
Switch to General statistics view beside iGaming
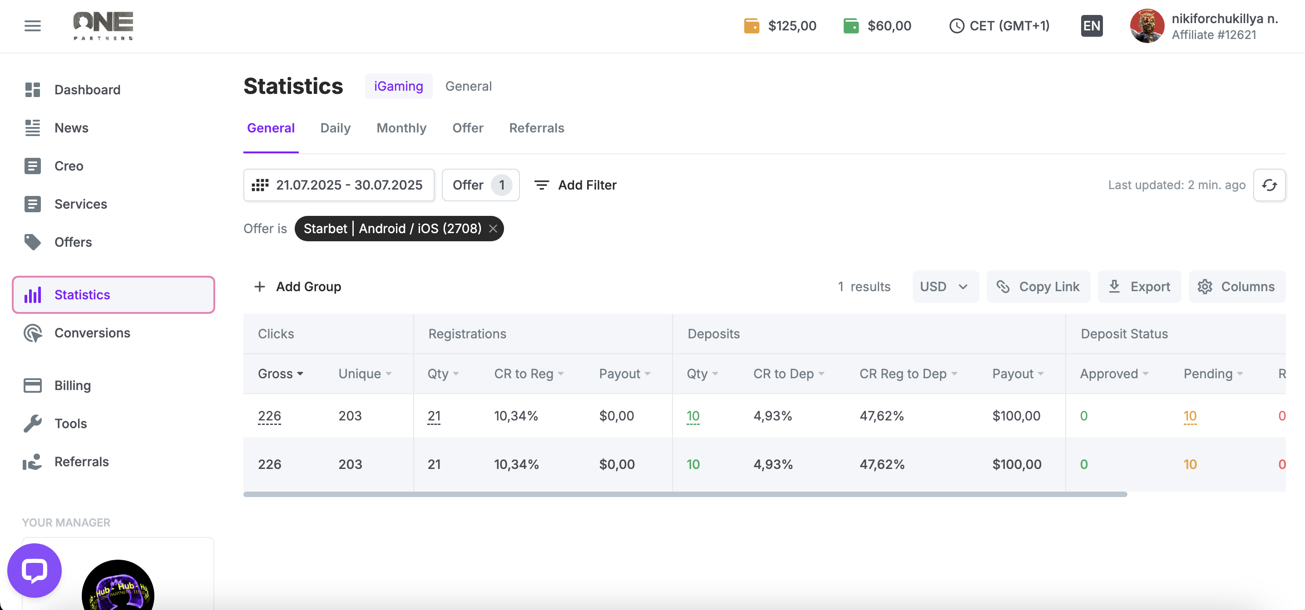coord(468,86)
